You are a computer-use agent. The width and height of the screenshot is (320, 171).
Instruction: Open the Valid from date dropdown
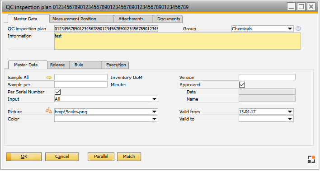coord(290,112)
